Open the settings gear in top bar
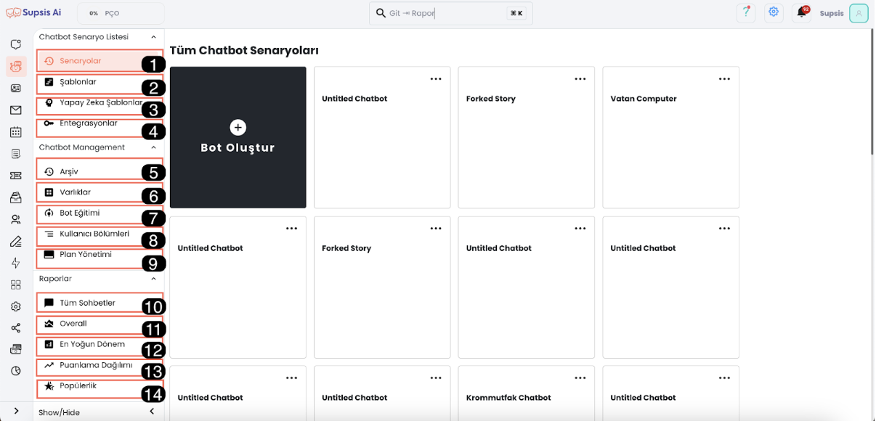 coord(774,12)
